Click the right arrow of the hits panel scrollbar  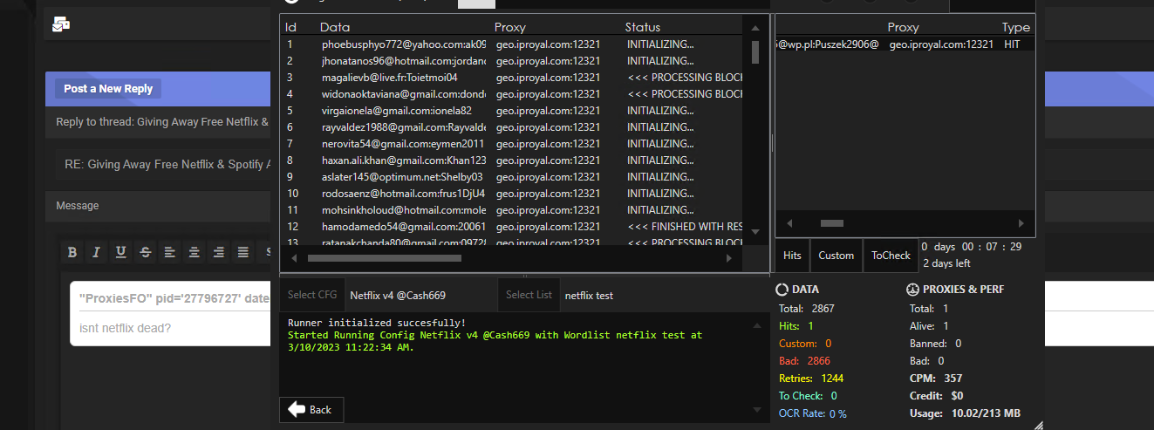tap(1021, 223)
